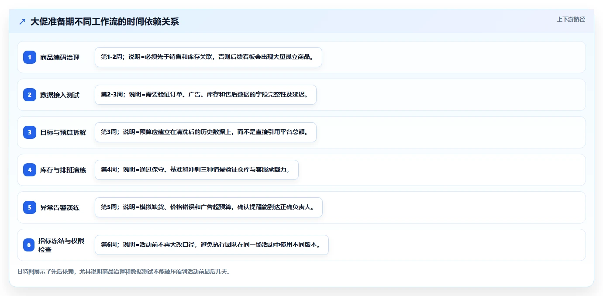Click the 指标冻结与权限检查 step label
Screen dimensions: 603x296
pos(61,245)
